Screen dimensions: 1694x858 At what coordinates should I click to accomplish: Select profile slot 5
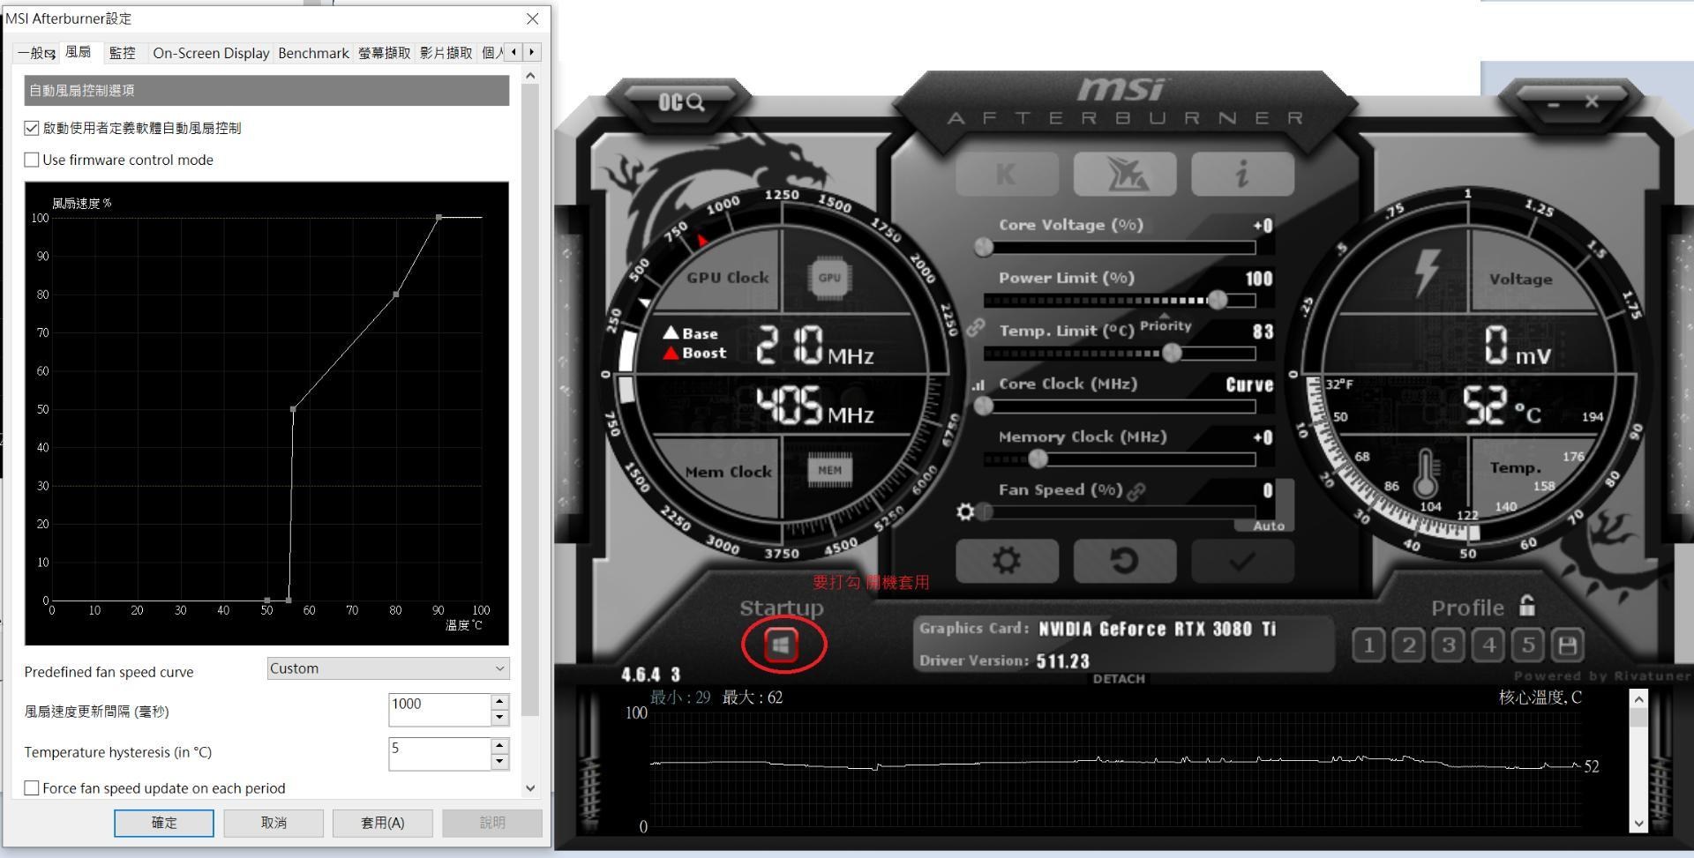click(1528, 645)
